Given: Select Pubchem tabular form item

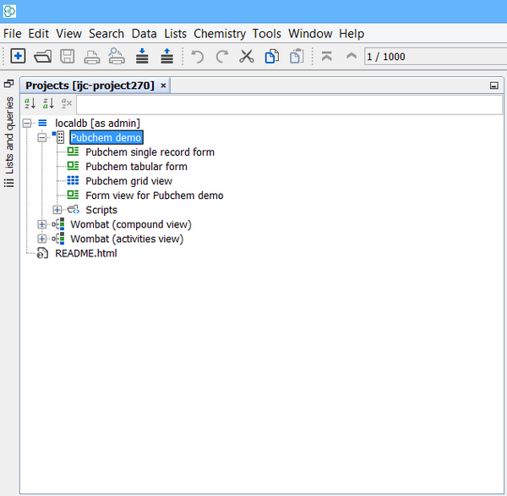Looking at the screenshot, I should (136, 167).
